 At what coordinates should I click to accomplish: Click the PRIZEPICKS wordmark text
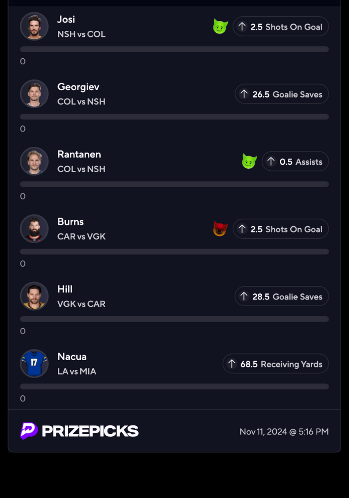pos(90,431)
